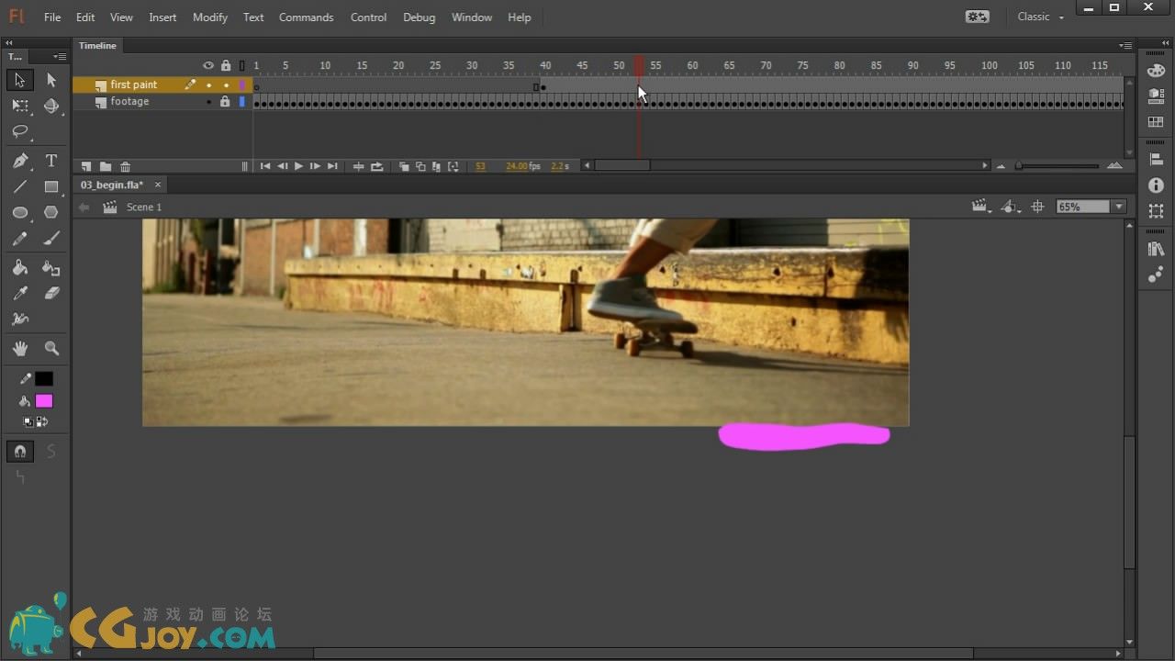Image resolution: width=1175 pixels, height=661 pixels.
Task: Select the Oval tool
Action: pos(19,212)
